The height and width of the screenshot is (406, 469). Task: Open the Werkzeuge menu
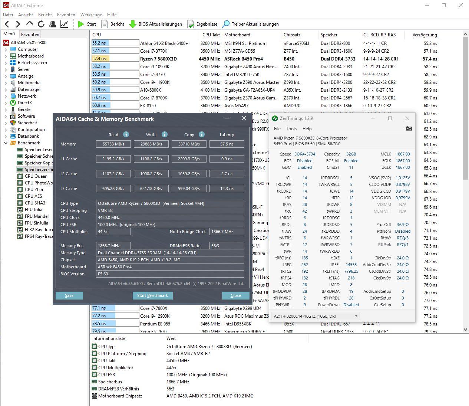click(x=91, y=15)
